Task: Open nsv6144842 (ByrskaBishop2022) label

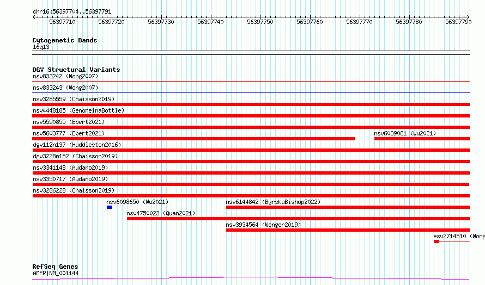Action: 273,202
